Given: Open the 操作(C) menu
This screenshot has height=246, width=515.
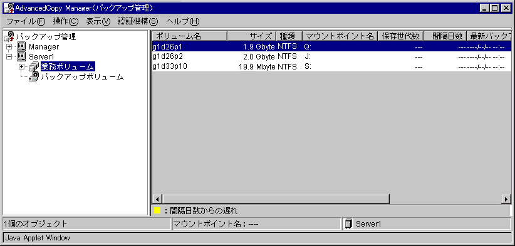Looking at the screenshot, I should point(66,22).
